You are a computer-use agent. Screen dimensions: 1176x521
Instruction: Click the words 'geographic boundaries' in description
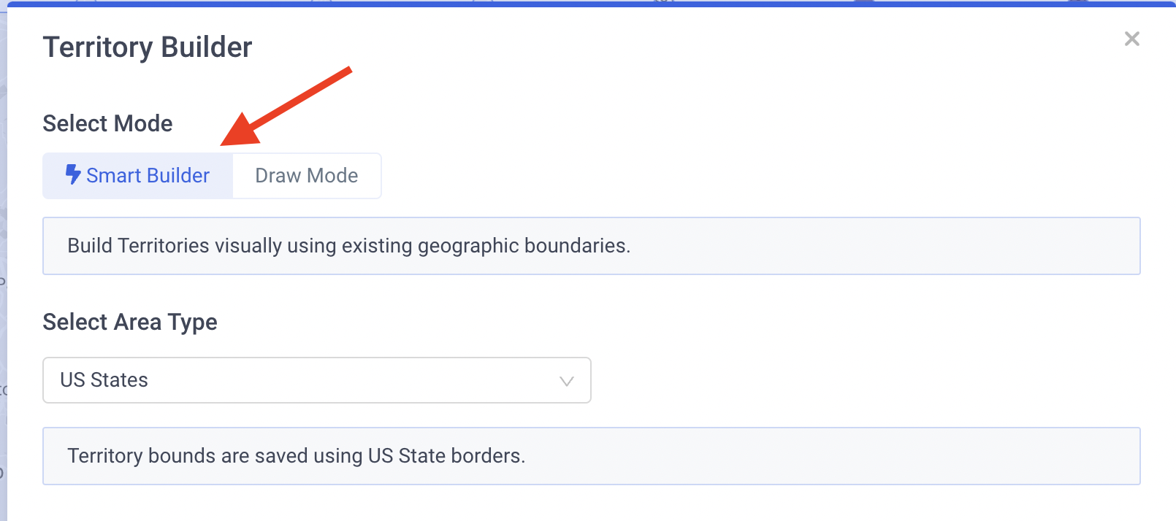coord(524,246)
